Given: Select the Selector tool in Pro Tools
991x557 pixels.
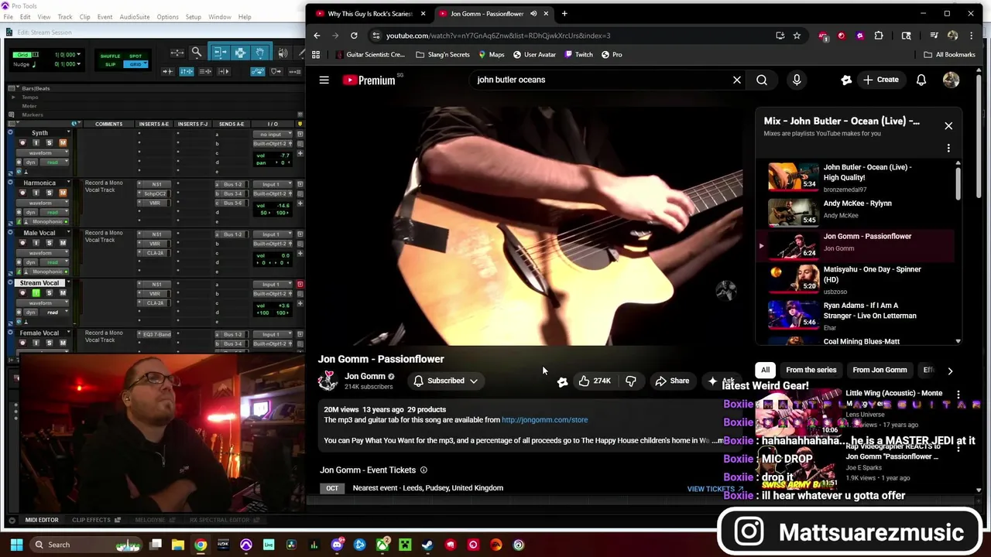Looking at the screenshot, I should (x=240, y=53).
